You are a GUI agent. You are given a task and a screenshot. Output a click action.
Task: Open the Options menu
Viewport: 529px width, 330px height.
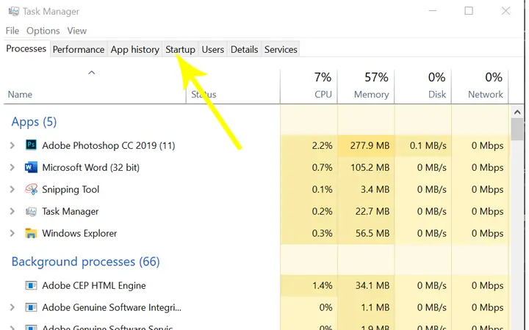[43, 31]
